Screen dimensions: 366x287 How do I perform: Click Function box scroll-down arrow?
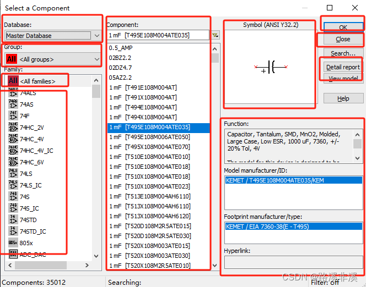[x=357, y=158]
